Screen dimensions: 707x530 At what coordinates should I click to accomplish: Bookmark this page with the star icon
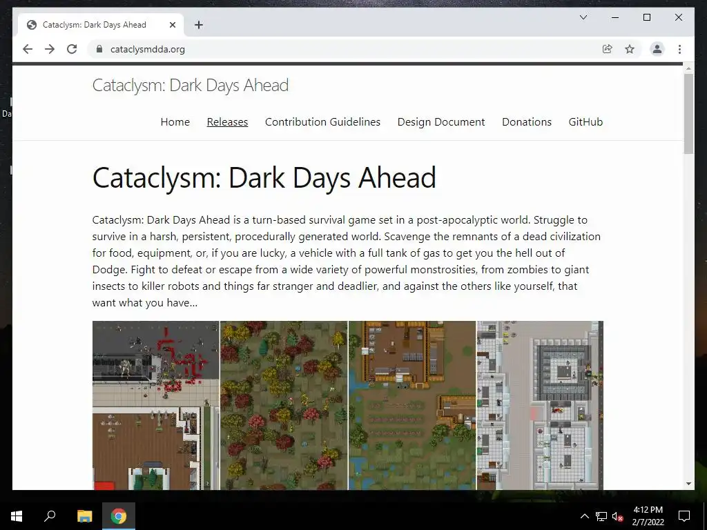point(630,49)
